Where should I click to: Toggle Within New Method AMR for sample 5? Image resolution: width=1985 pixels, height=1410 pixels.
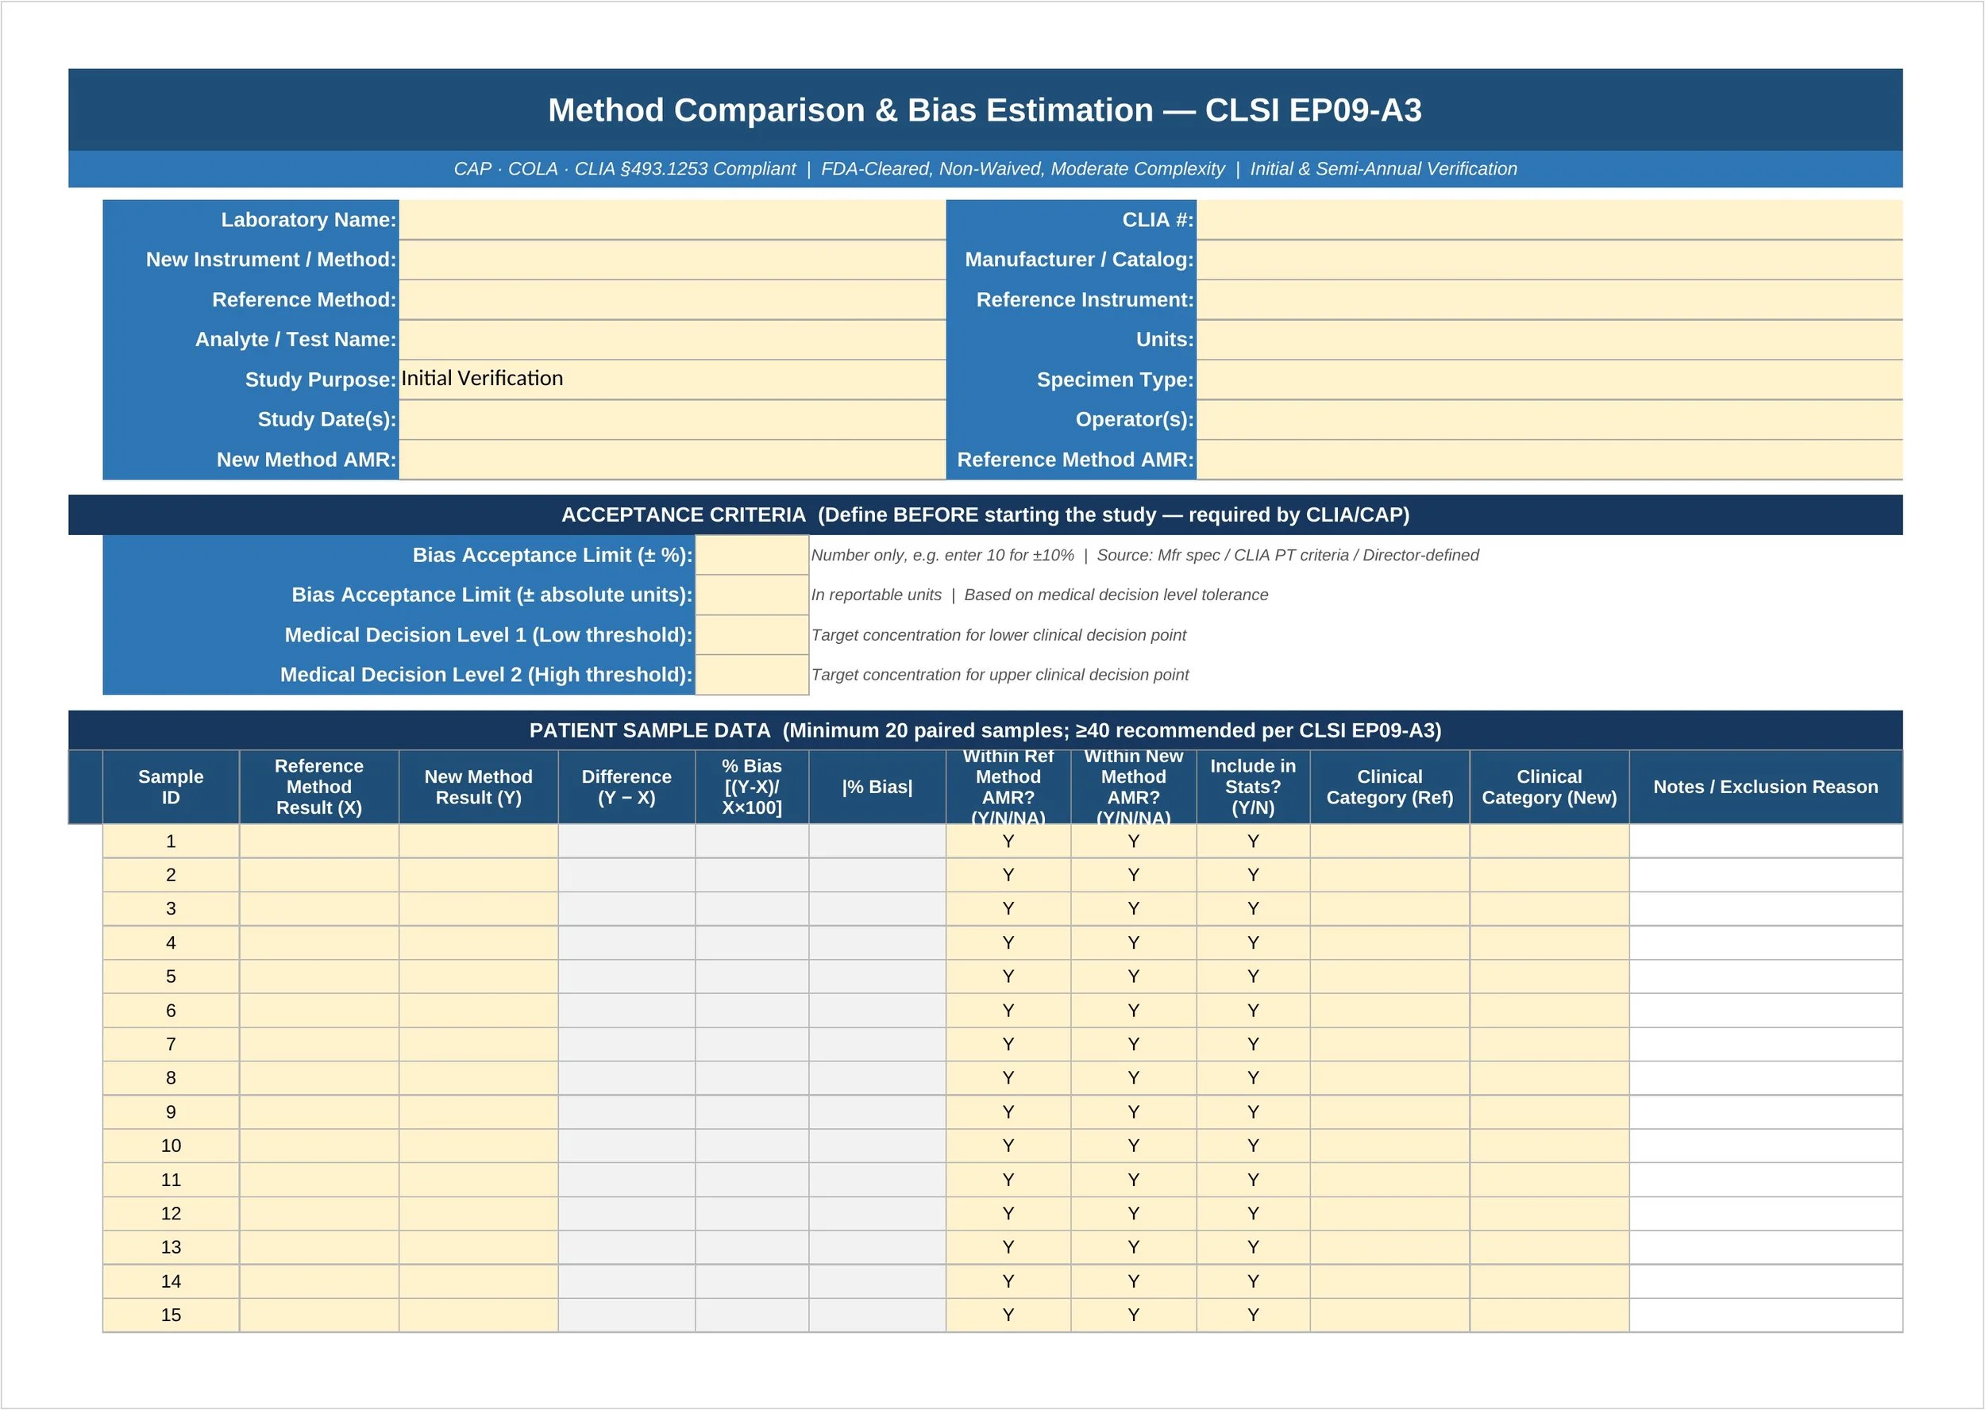(x=1133, y=976)
